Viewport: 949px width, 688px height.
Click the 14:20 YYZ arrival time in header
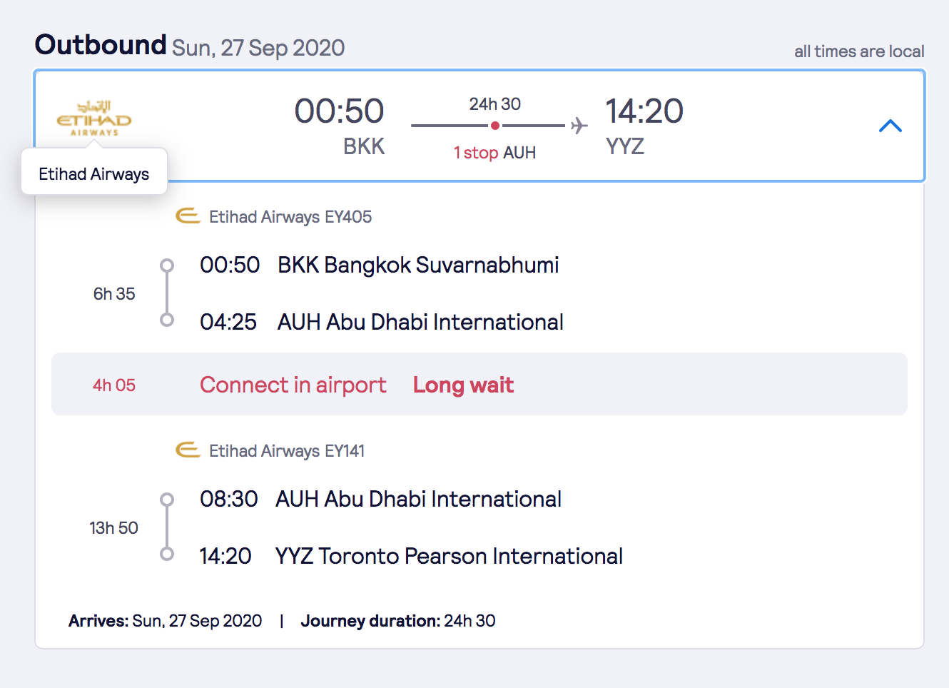click(644, 127)
